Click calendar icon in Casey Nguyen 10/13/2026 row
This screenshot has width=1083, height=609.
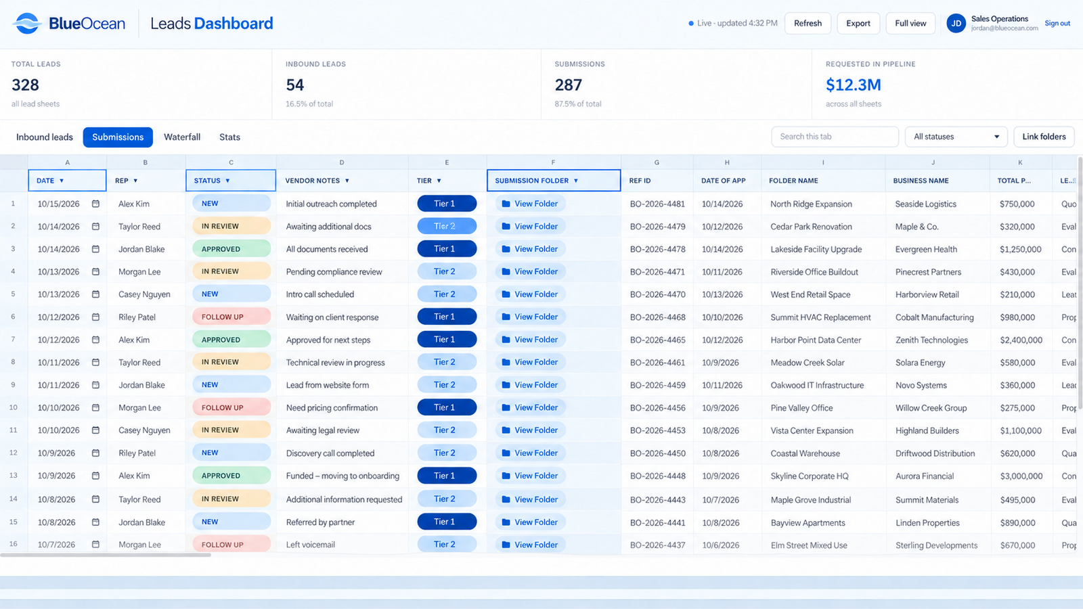tap(95, 294)
